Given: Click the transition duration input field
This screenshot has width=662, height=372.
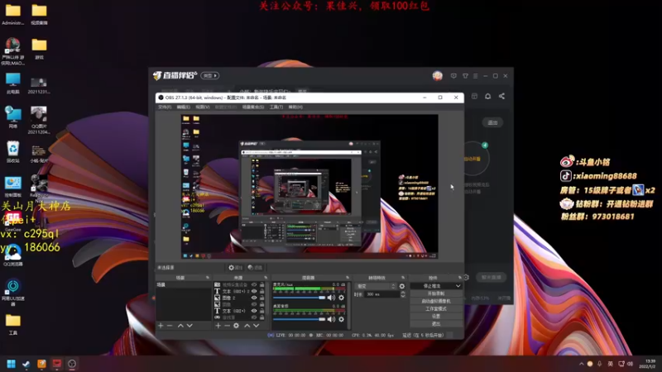Looking at the screenshot, I should (x=382, y=294).
